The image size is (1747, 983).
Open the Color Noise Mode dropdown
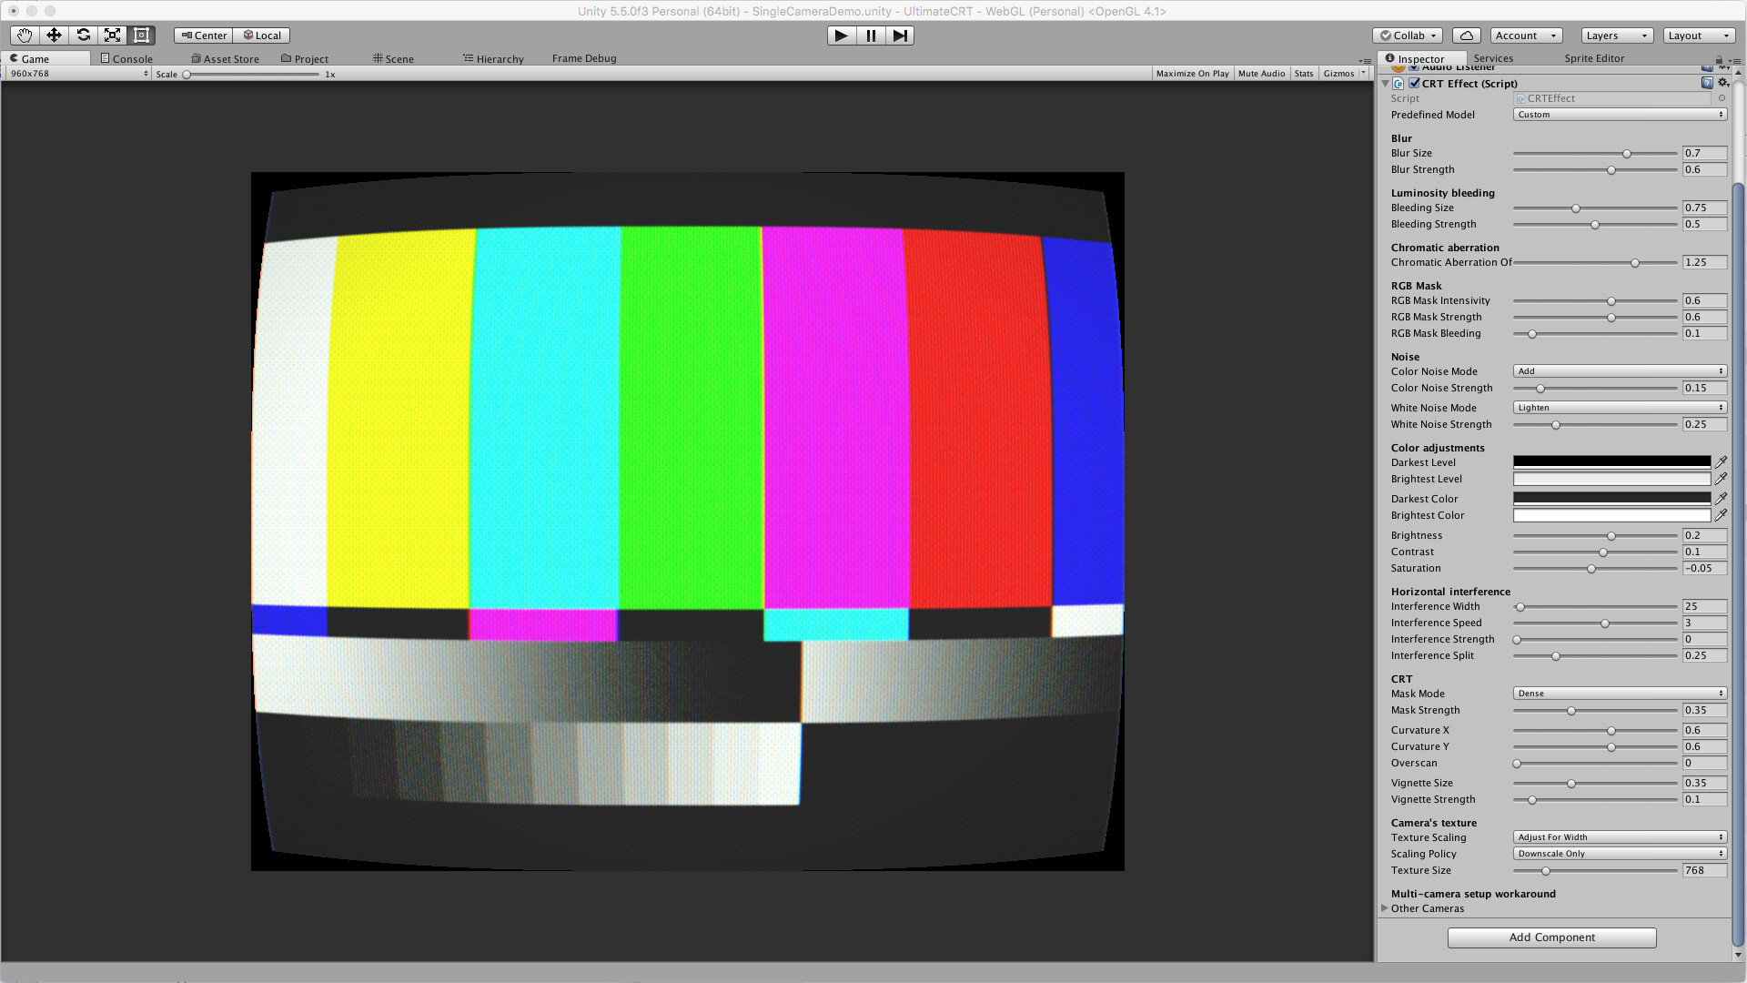[x=1619, y=370]
